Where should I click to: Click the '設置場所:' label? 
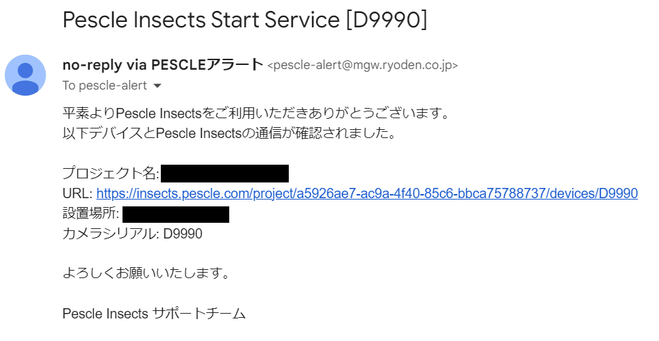pos(91,214)
